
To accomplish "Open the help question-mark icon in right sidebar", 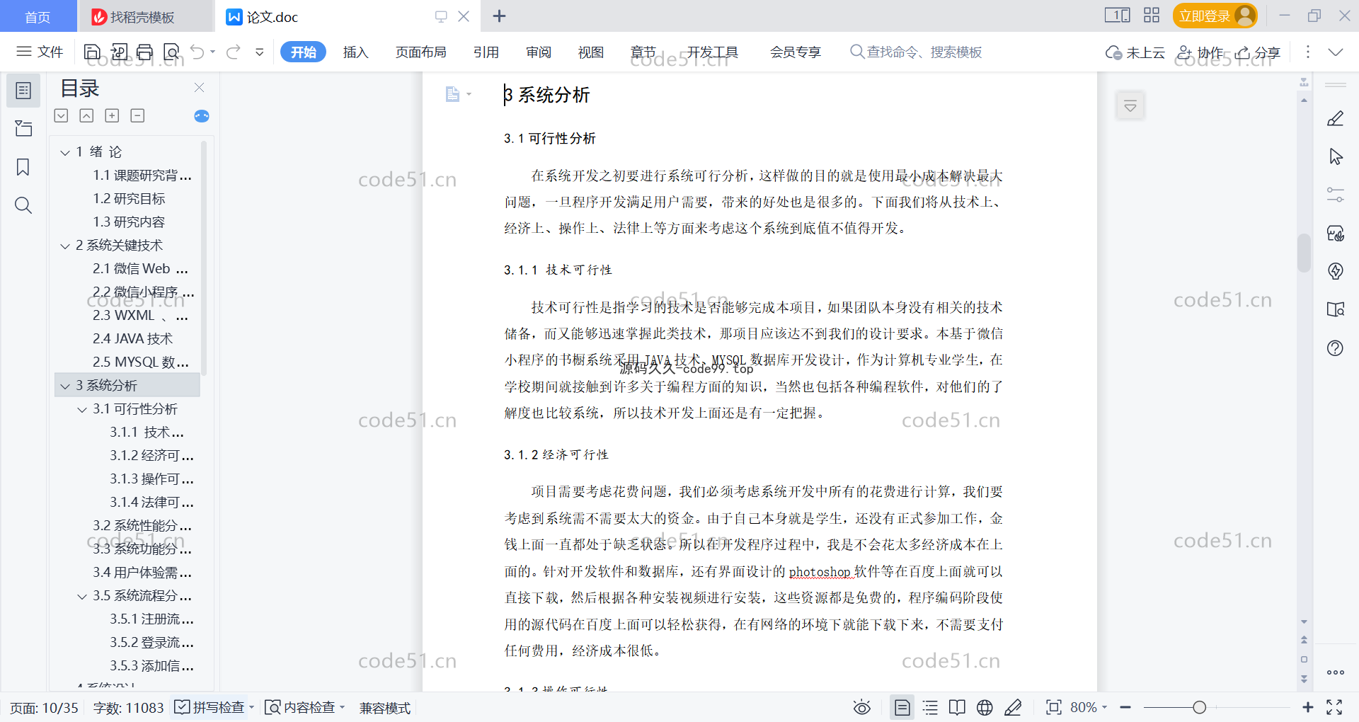I will pos(1335,348).
